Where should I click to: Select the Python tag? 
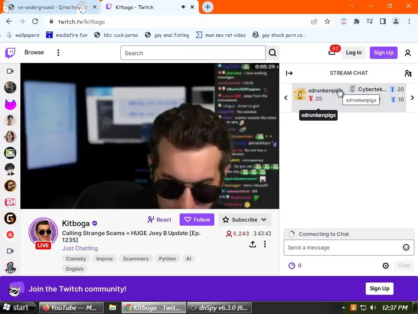coord(167,259)
